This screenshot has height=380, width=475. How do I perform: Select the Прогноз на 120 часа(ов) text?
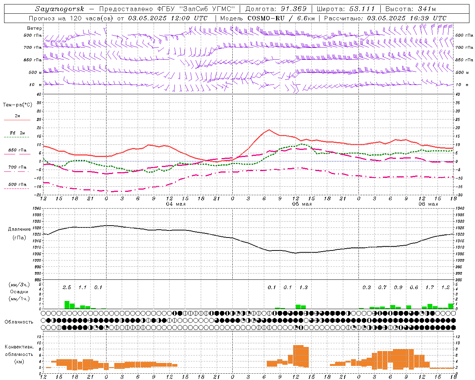tap(71, 18)
